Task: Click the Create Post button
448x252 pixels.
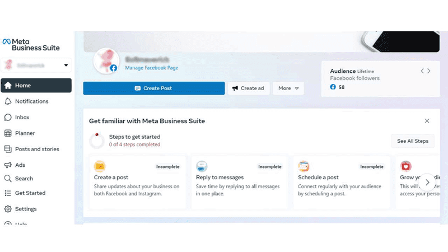Action: tap(154, 88)
